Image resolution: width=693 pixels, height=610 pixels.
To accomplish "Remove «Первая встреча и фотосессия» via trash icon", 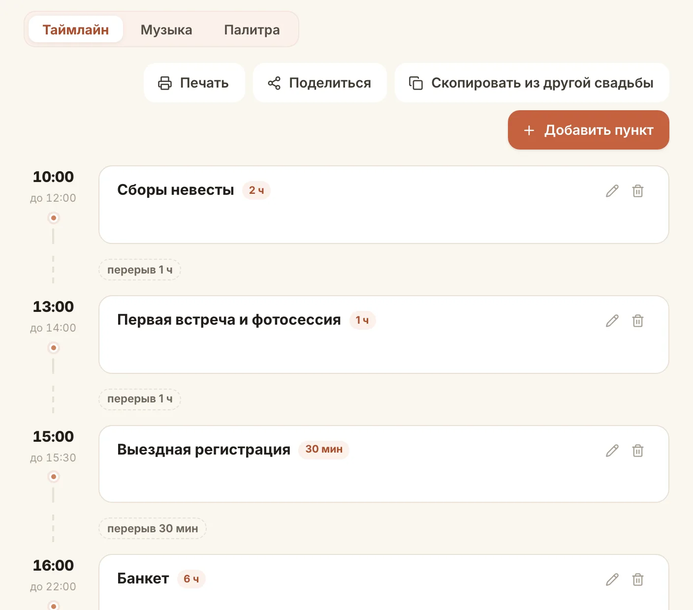I will 638,321.
